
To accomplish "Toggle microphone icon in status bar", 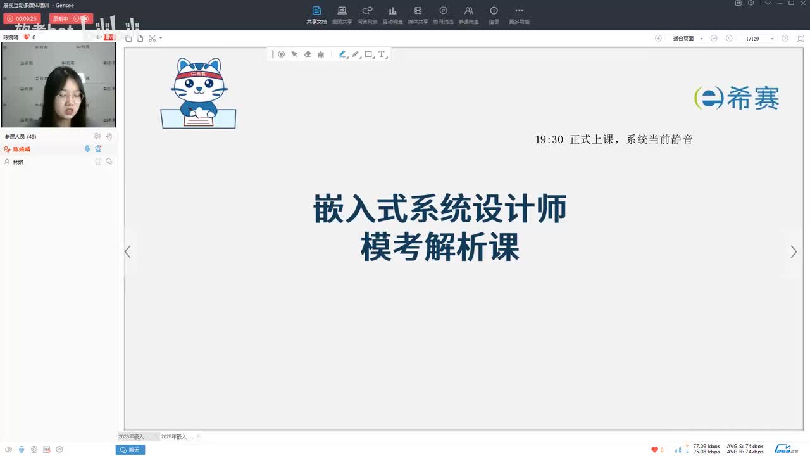I will (22, 450).
